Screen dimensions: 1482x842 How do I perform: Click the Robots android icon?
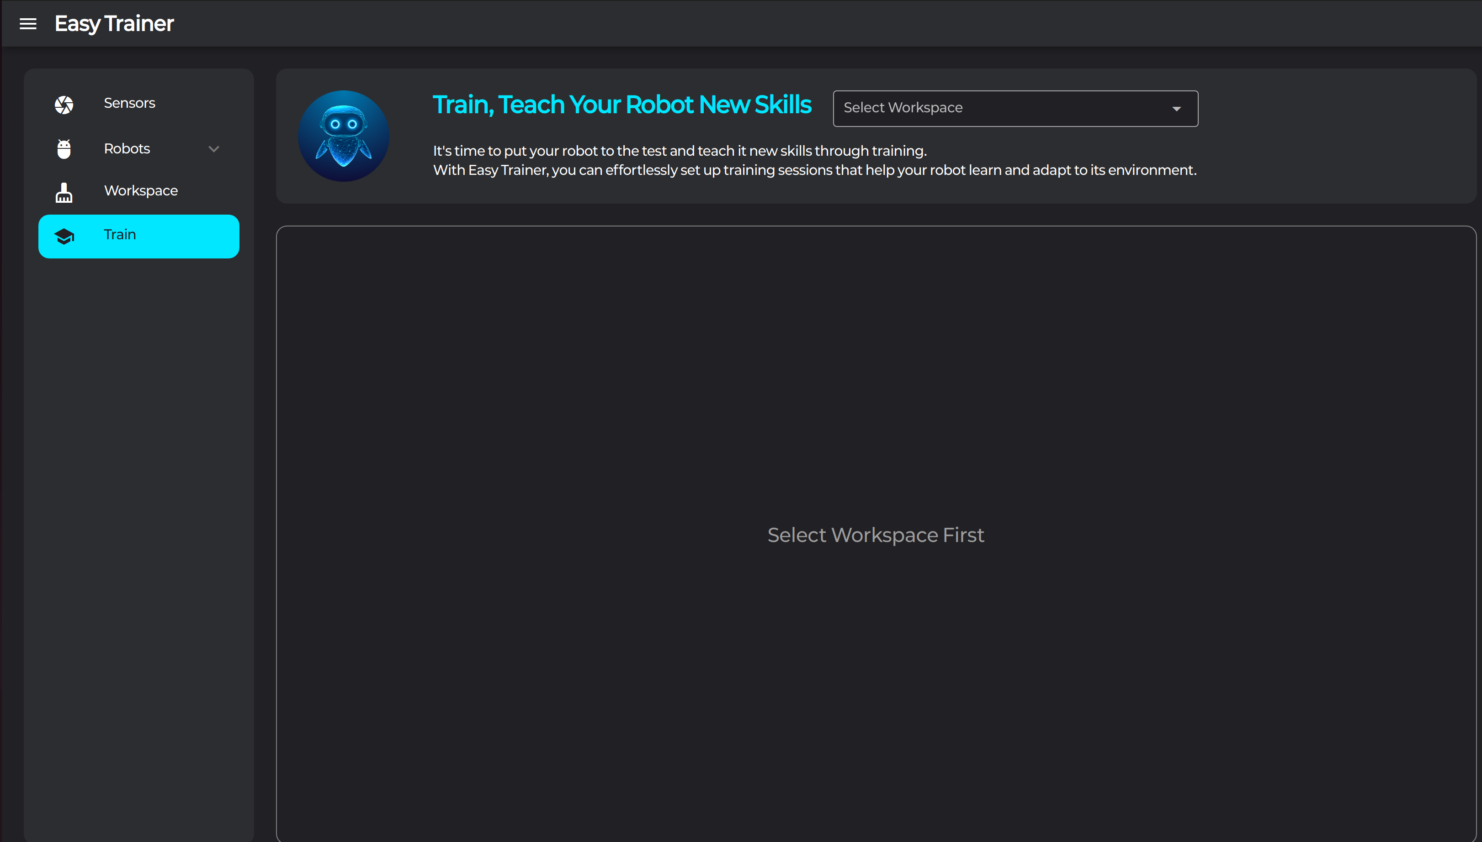pyautogui.click(x=64, y=148)
